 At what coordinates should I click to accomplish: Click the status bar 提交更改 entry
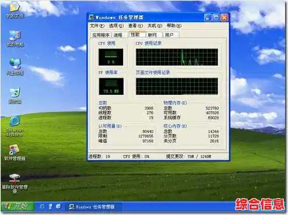tap(188, 157)
